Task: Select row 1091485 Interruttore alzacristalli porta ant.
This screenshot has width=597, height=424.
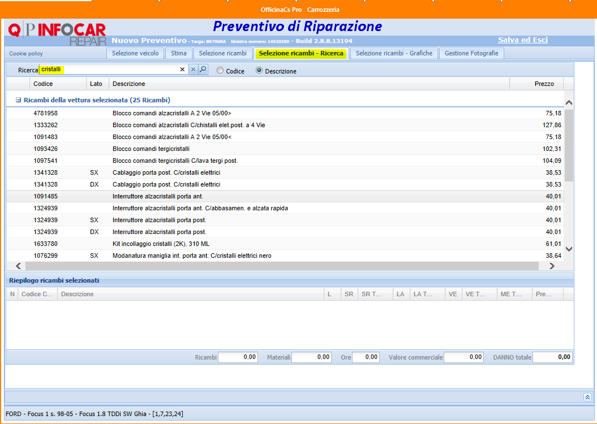Action: pyautogui.click(x=285, y=196)
